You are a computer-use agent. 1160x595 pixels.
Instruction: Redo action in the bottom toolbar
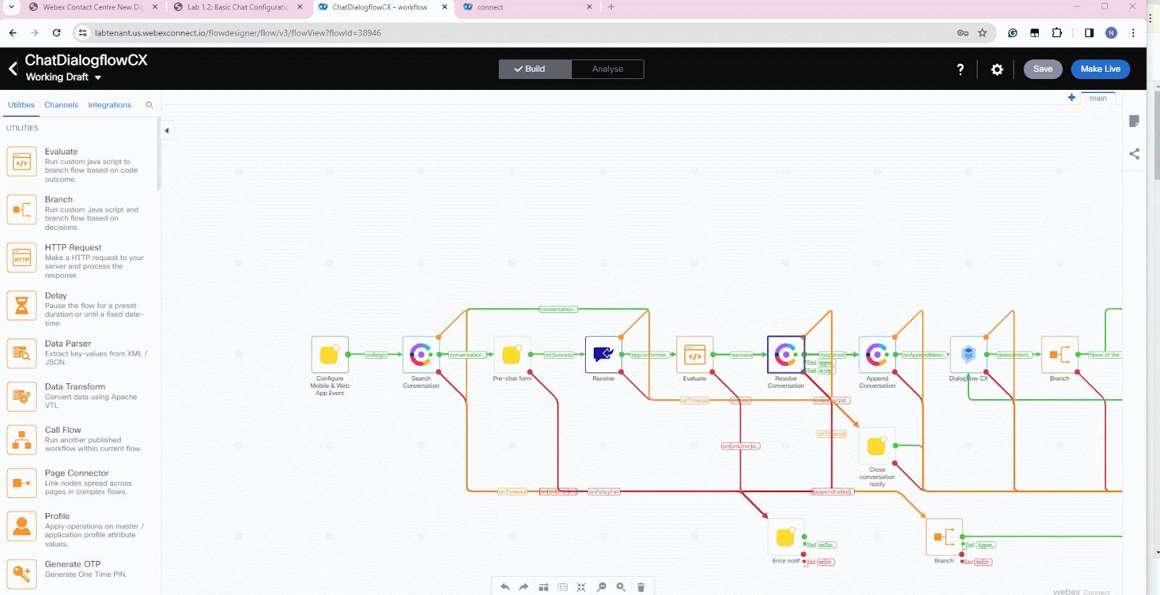[x=523, y=587]
